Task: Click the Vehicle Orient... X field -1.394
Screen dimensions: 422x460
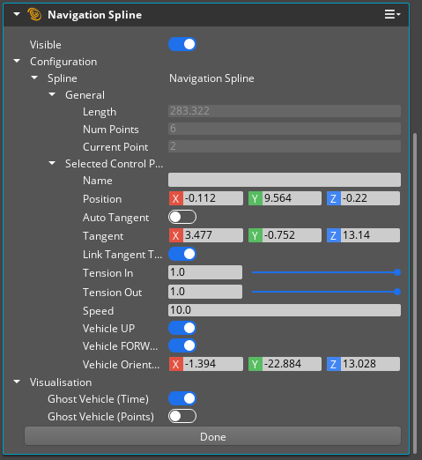Action: (213, 364)
